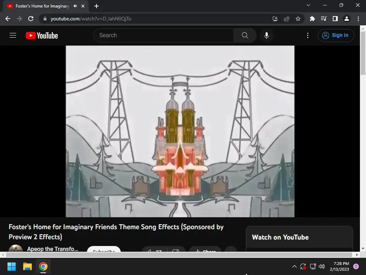Screen dimensions: 366x275
Task: Click the vertical scrollbar thumb
Action: [x=363, y=53]
